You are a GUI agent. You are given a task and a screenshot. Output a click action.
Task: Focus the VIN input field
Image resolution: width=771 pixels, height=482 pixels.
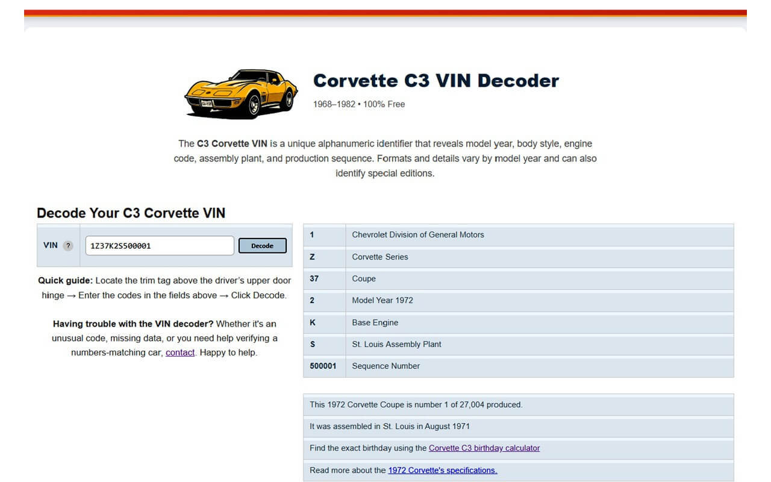pyautogui.click(x=160, y=246)
